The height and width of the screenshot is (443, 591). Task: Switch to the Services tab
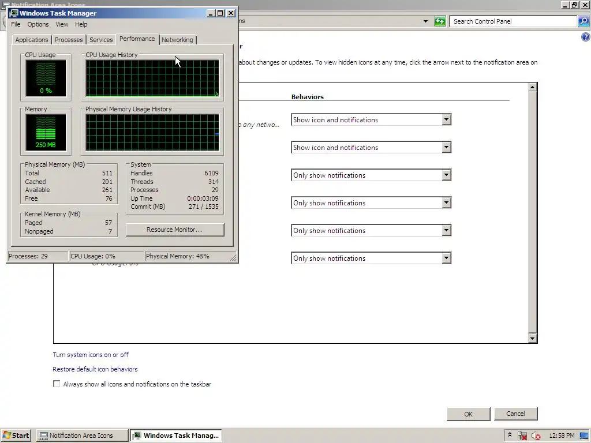coord(101,40)
